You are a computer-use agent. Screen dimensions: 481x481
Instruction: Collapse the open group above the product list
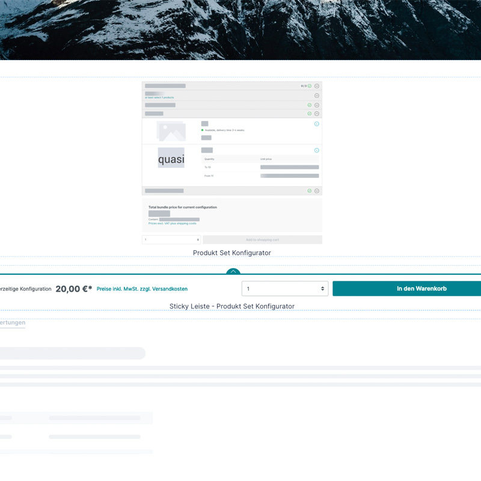[317, 113]
